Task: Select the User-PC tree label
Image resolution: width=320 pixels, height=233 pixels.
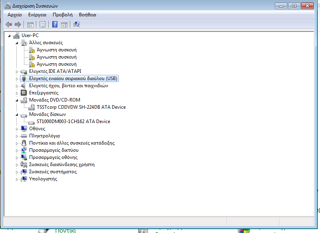Action: tap(30, 35)
